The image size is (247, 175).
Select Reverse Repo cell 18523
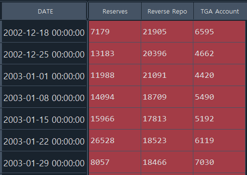click(167, 140)
